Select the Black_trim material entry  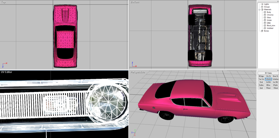(x=271, y=25)
